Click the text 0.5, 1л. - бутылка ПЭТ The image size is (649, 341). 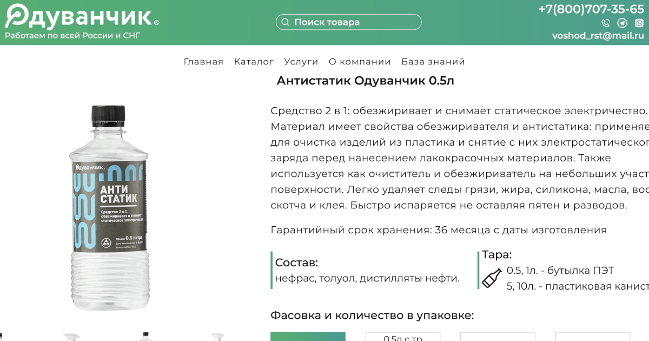tap(560, 271)
